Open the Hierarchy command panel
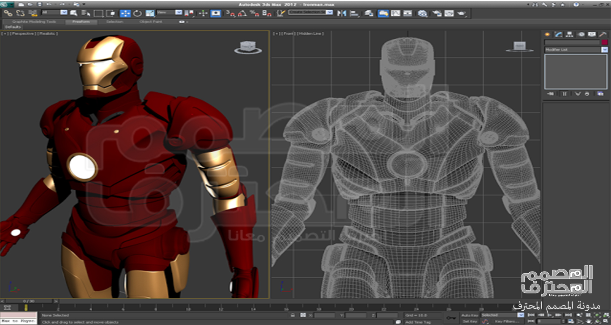The width and height of the screenshot is (611, 325). tap(569, 34)
